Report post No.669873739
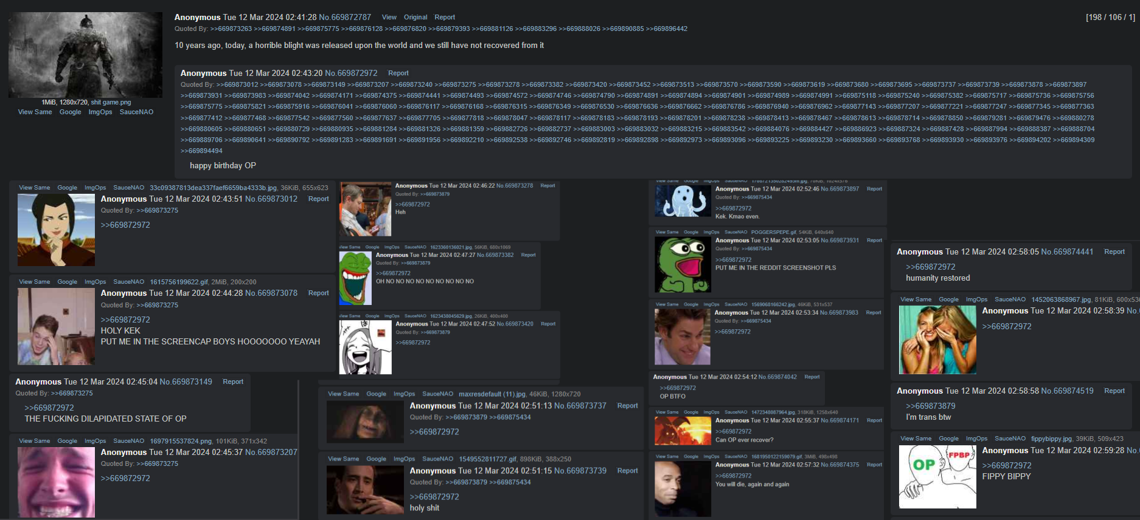This screenshot has height=520, width=1140. coord(627,471)
